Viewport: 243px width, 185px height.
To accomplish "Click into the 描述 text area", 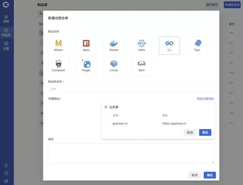I will tap(131, 153).
